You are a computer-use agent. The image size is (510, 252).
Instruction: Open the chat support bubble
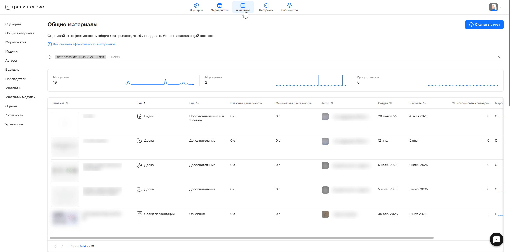pos(496,239)
